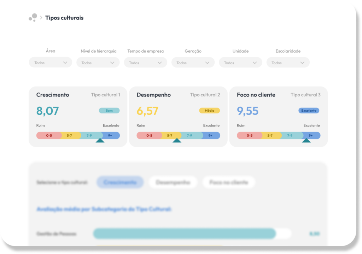Click the Bom badge on Crescimento card
The image size is (362, 254).
[x=109, y=111]
